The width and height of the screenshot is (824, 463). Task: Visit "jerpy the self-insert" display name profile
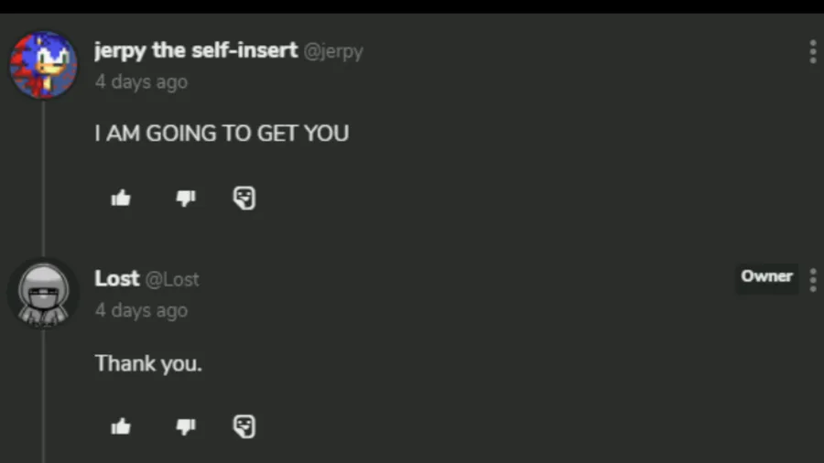tap(196, 50)
